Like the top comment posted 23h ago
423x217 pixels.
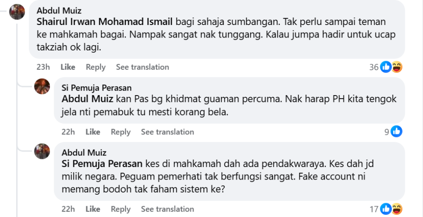[x=68, y=67]
